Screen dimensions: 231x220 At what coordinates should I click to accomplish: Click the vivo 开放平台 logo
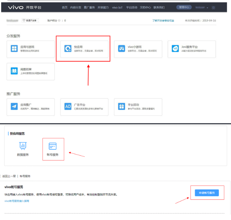pyautogui.click(x=25, y=7)
